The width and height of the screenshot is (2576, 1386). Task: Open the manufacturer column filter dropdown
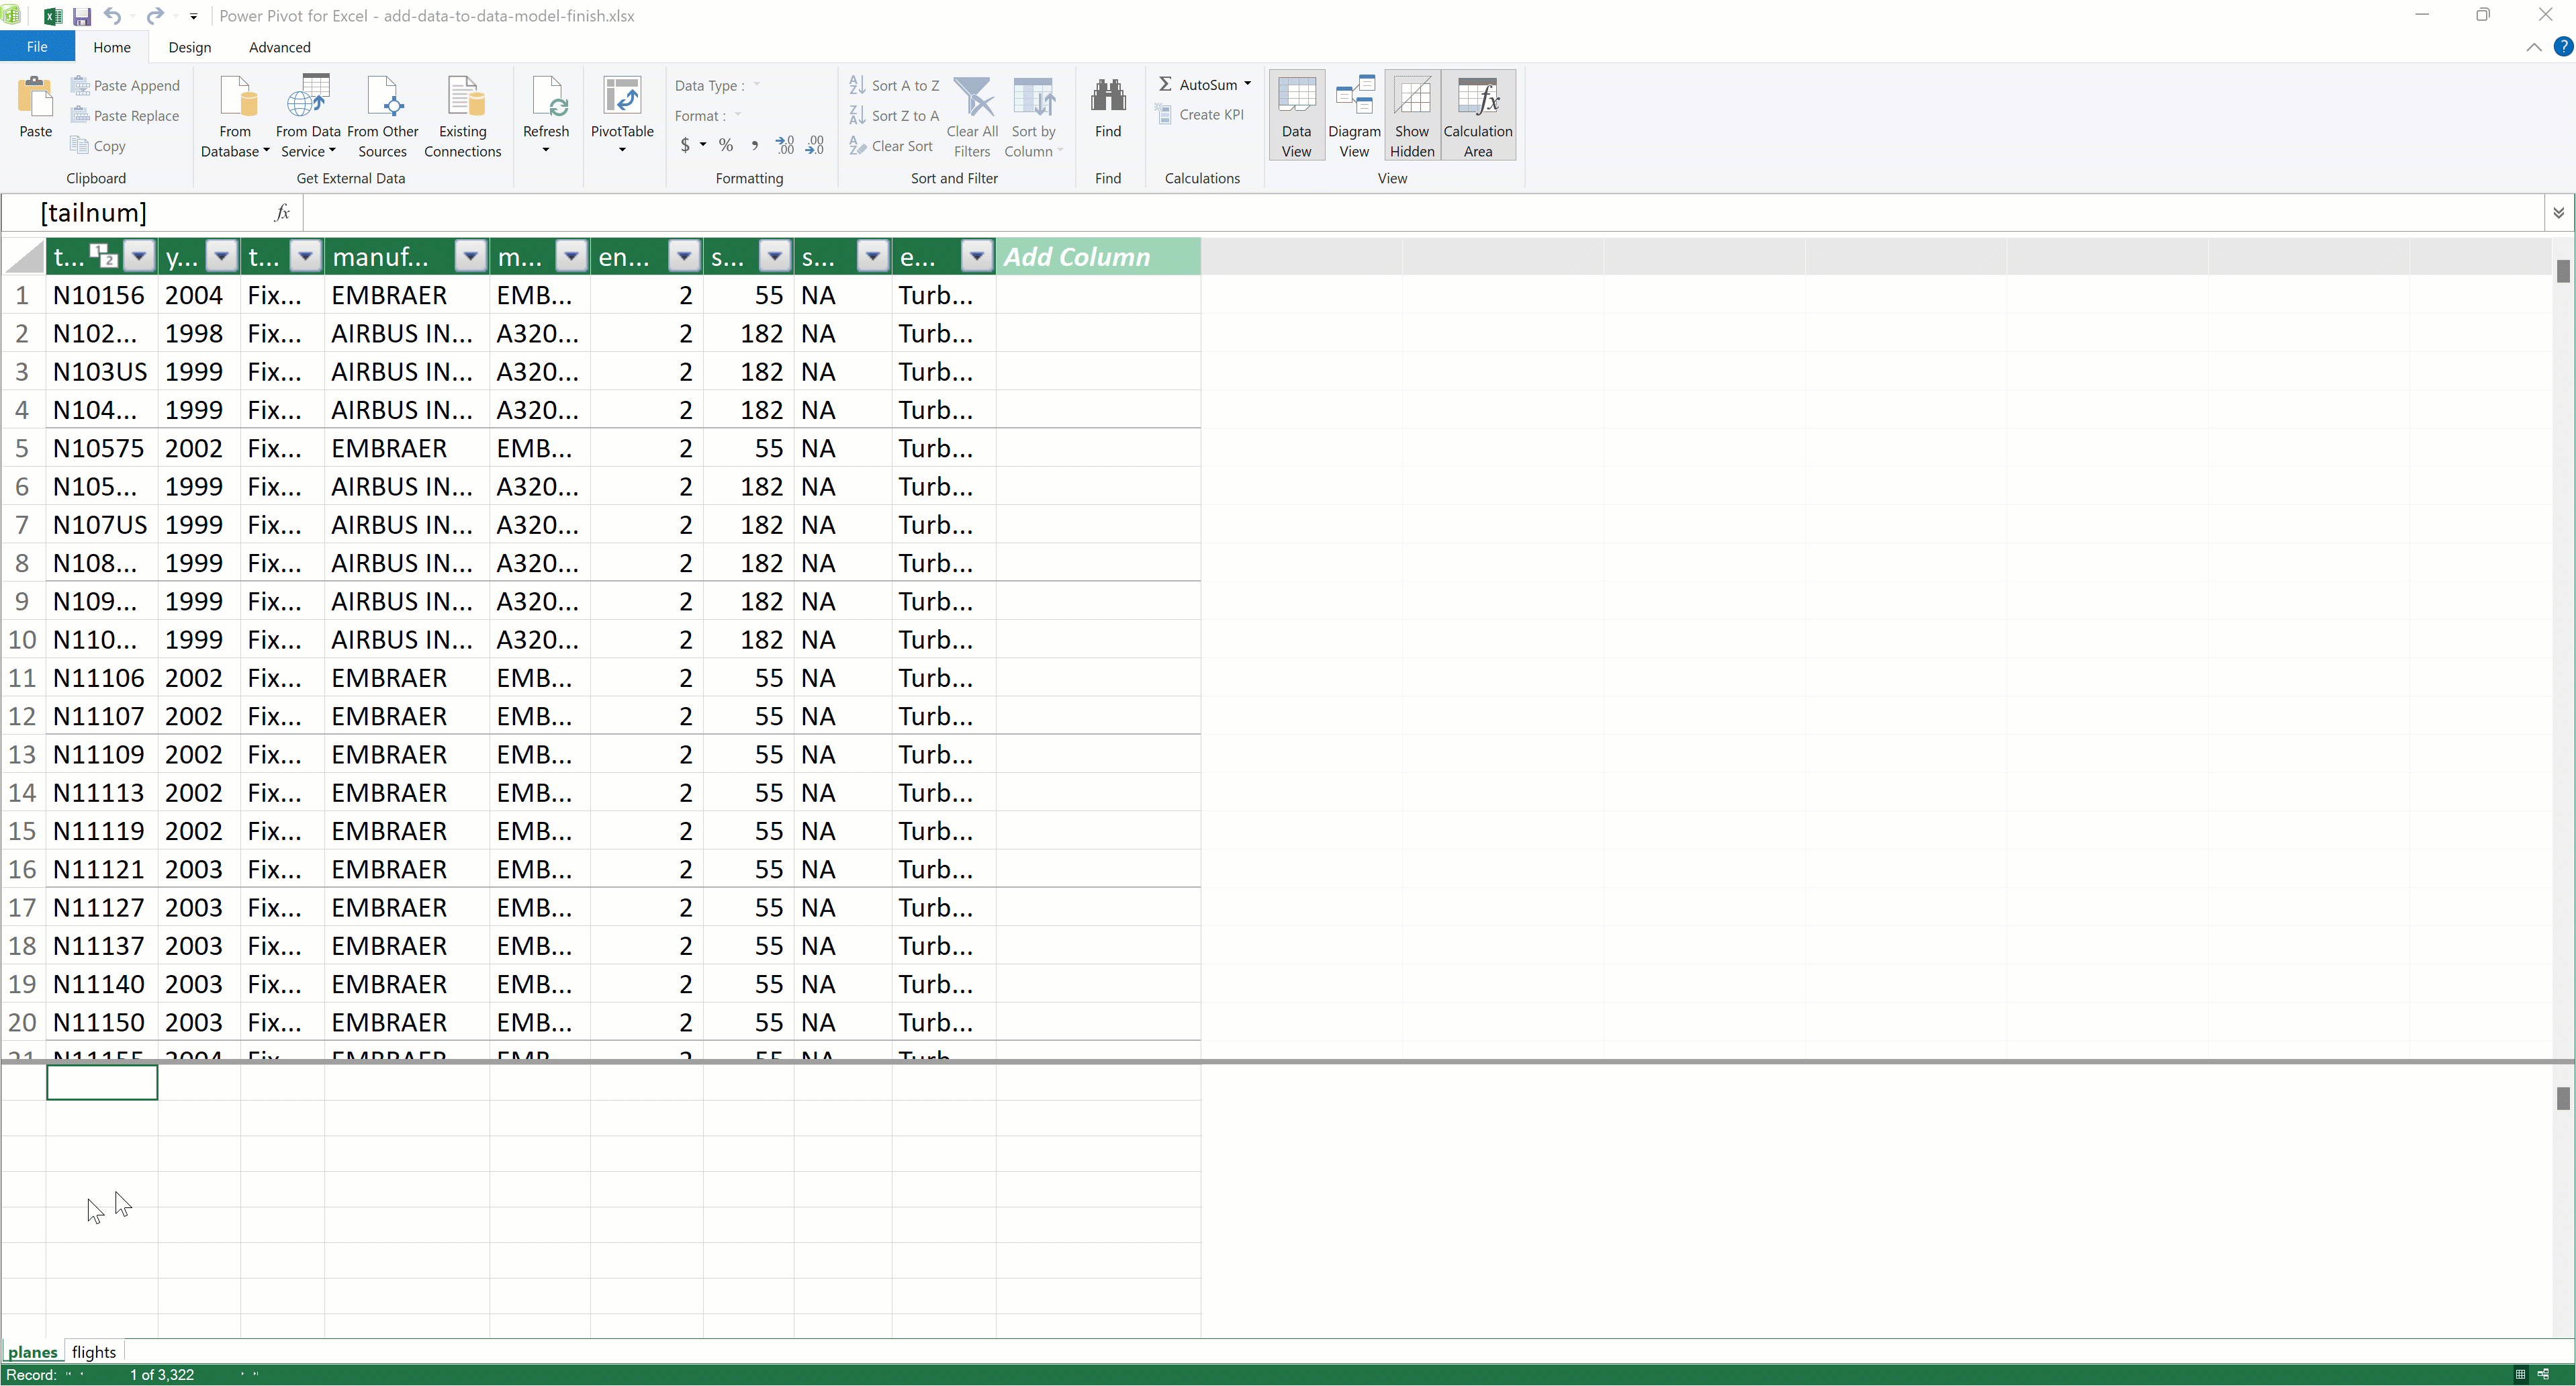tap(469, 257)
